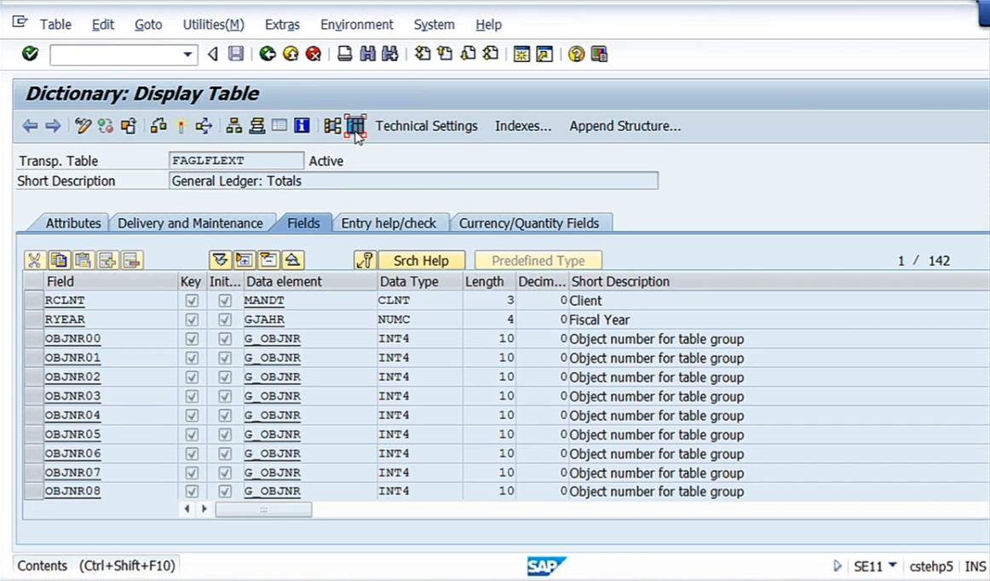Click the Delete Row icon
This screenshot has height=581, width=990.
coord(132,260)
